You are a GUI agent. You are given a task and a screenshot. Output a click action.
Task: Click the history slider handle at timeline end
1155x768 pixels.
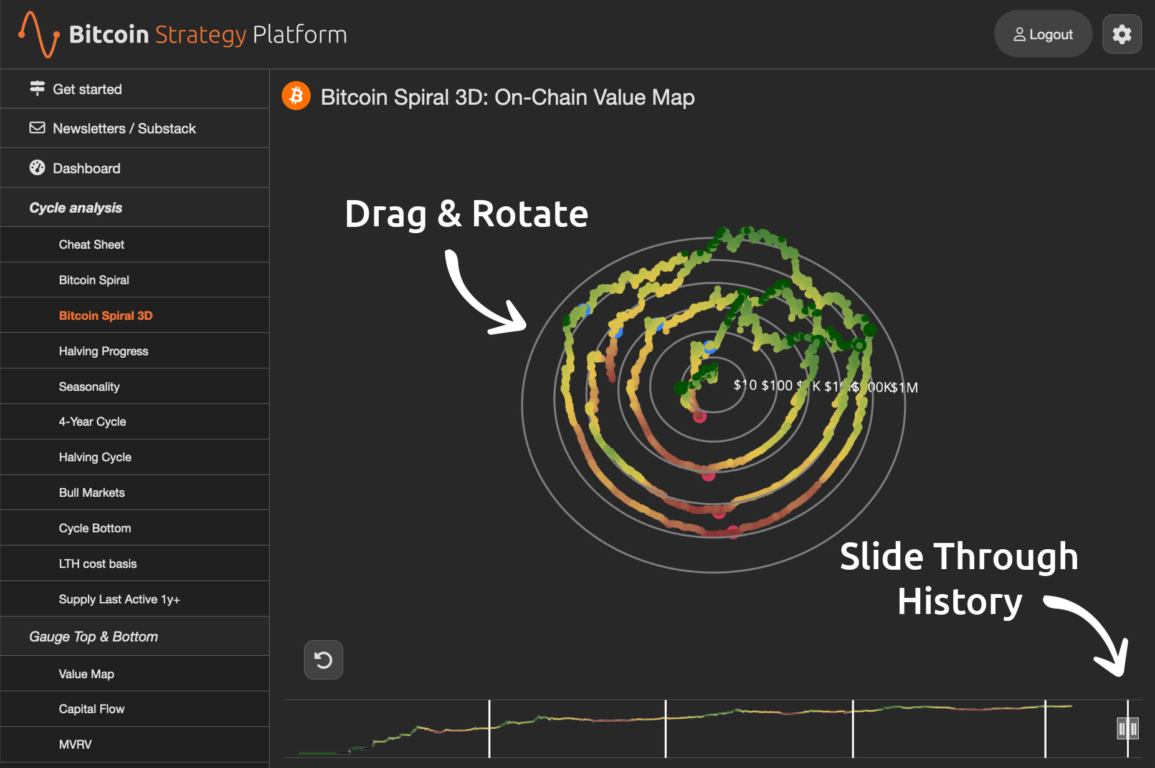click(x=1128, y=728)
